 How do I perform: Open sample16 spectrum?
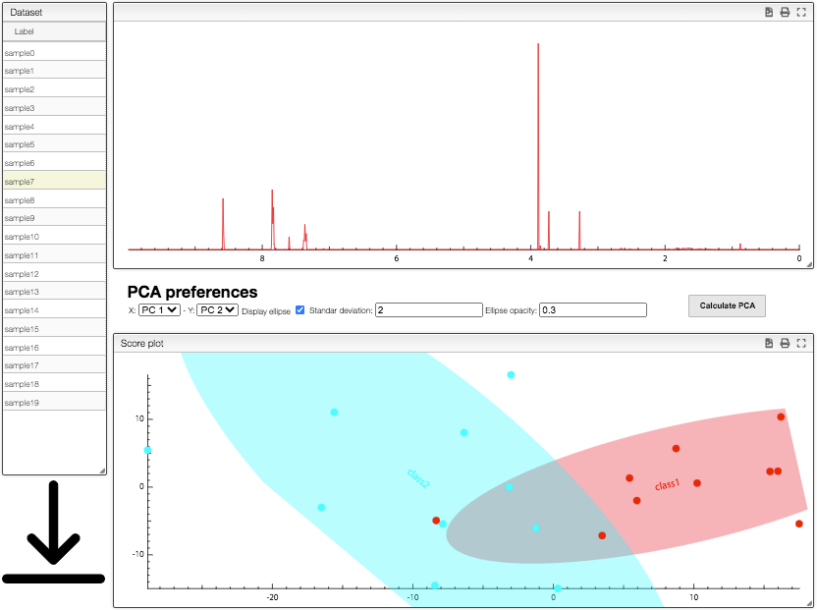click(54, 347)
